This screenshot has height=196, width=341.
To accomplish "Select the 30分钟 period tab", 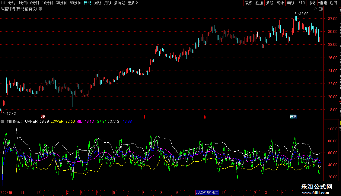I will [x=62, y=3].
